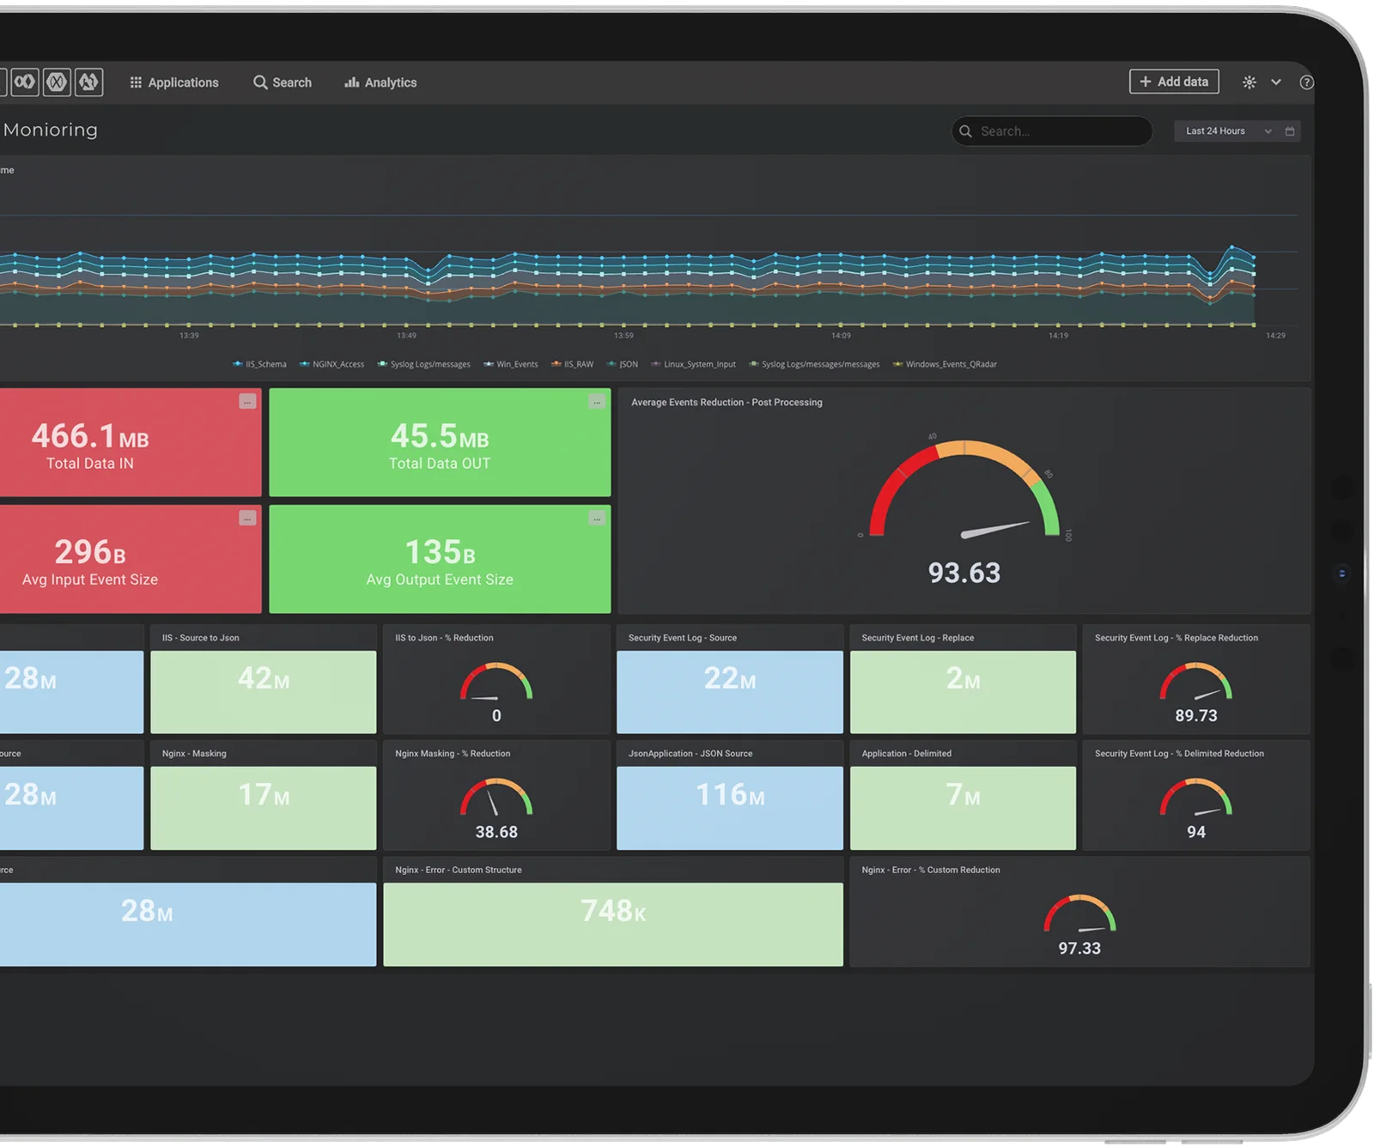Open the calendar date picker icon
This screenshot has width=1374, height=1147.
1290,131
